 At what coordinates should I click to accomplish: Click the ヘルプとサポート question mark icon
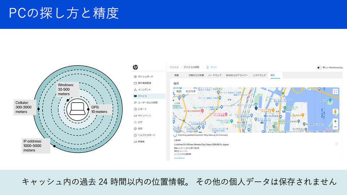click(x=135, y=135)
